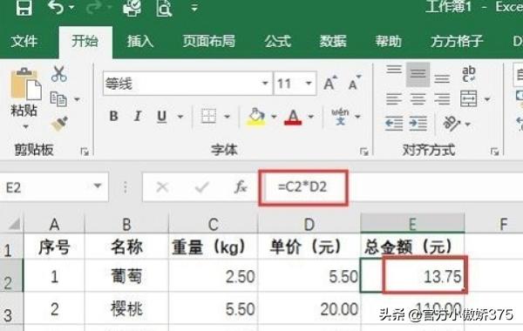Switch to the 插入 ribbon tab
The image size is (523, 331).
coord(140,42)
